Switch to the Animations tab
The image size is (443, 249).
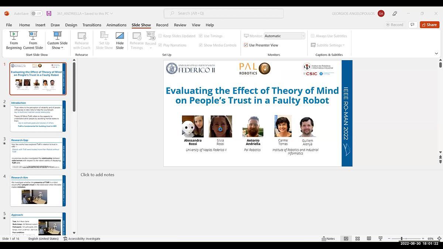click(x=116, y=25)
